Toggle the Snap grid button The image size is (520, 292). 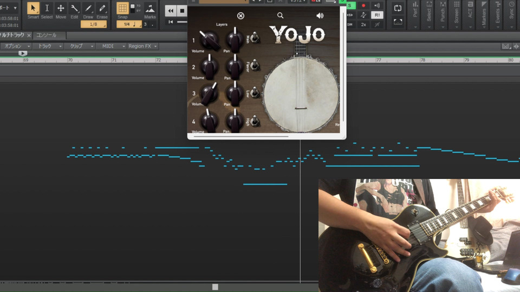pyautogui.click(x=122, y=8)
